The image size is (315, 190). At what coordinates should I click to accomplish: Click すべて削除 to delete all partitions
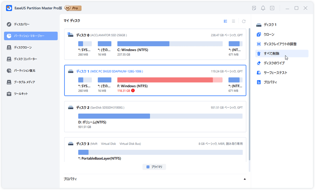click(x=271, y=54)
